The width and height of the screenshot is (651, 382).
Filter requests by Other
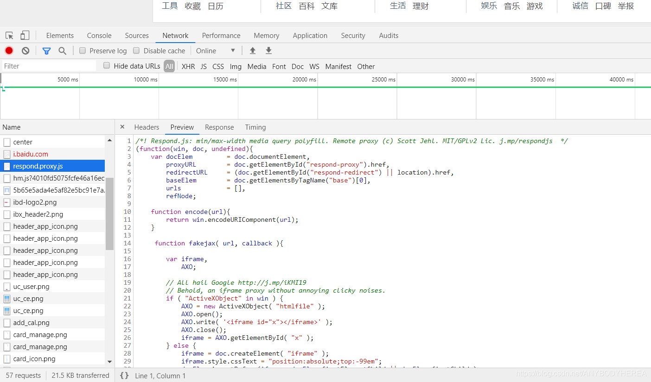click(x=366, y=66)
